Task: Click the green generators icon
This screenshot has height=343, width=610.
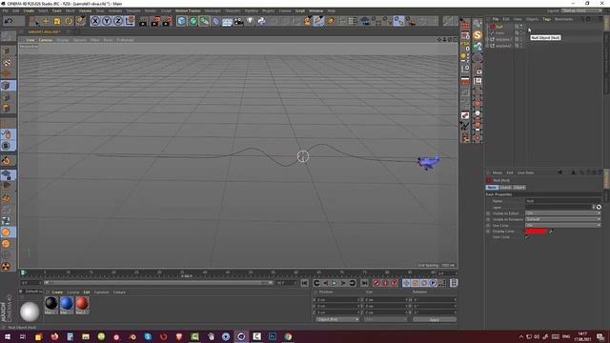Action: 204,21
